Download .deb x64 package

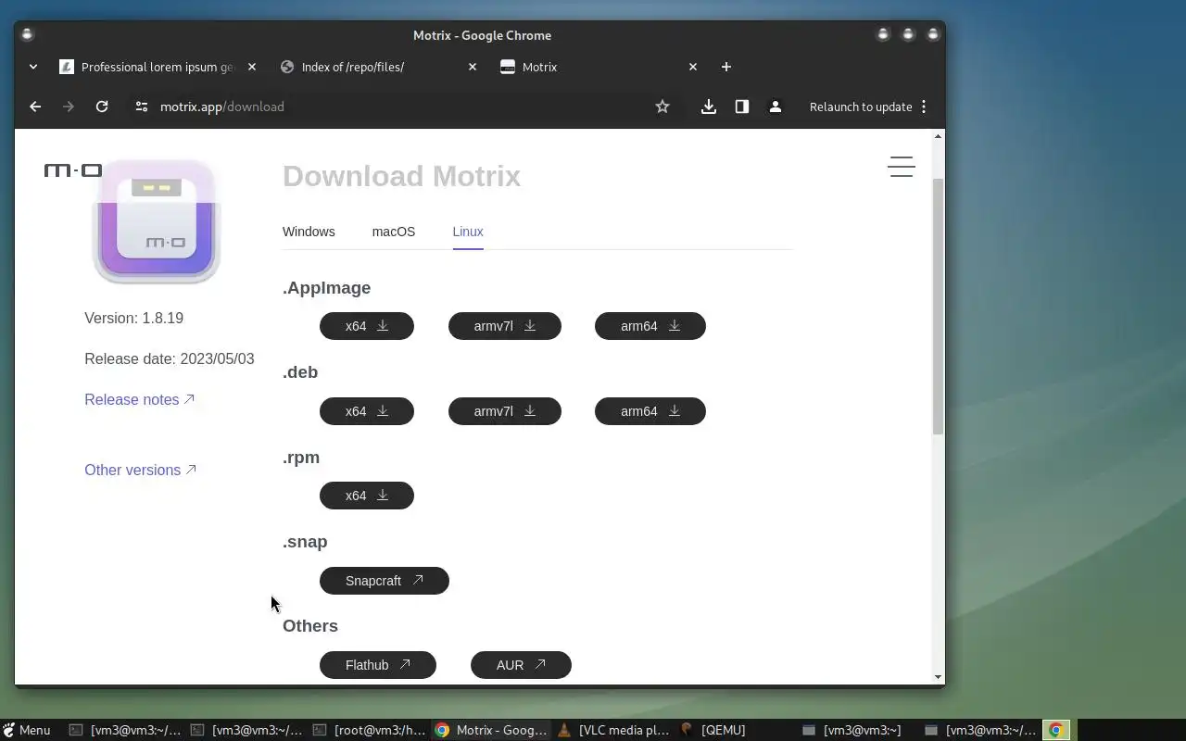(x=367, y=411)
